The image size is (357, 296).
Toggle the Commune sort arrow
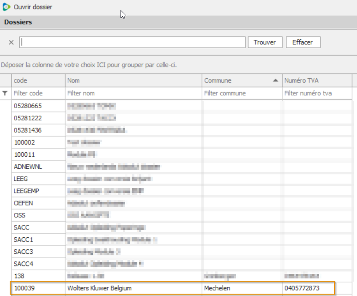click(x=276, y=80)
